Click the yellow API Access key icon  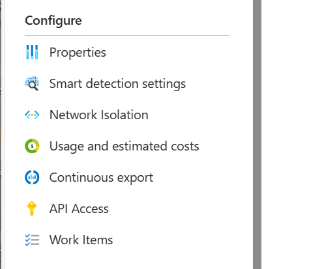[x=32, y=208]
